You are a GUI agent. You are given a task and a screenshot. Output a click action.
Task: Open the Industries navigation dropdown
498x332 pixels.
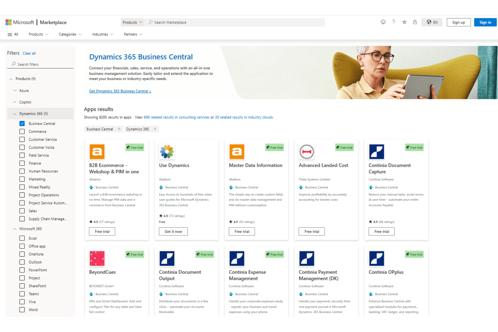(103, 34)
